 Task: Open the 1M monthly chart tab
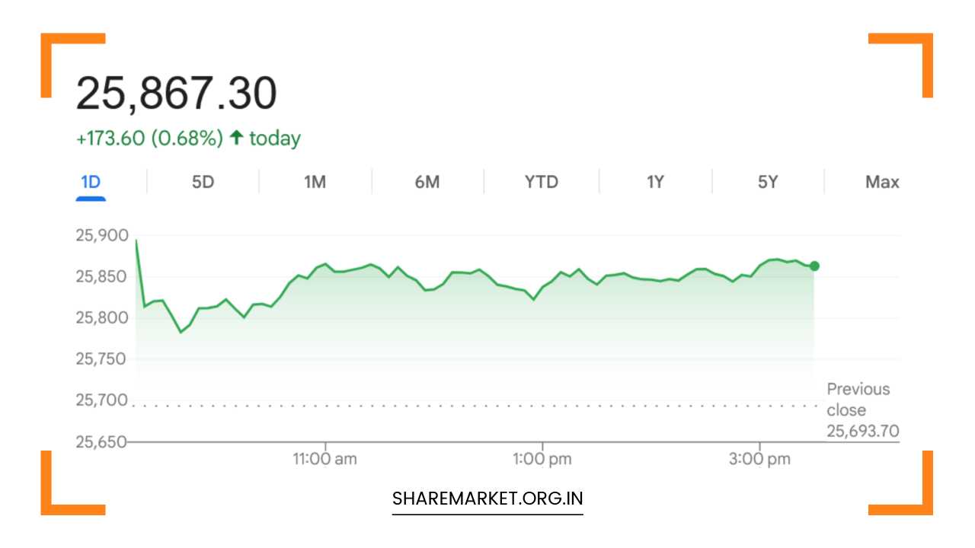point(315,182)
